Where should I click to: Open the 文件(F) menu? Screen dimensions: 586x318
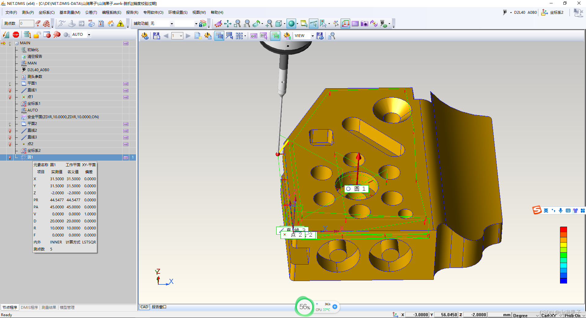pyautogui.click(x=11, y=13)
